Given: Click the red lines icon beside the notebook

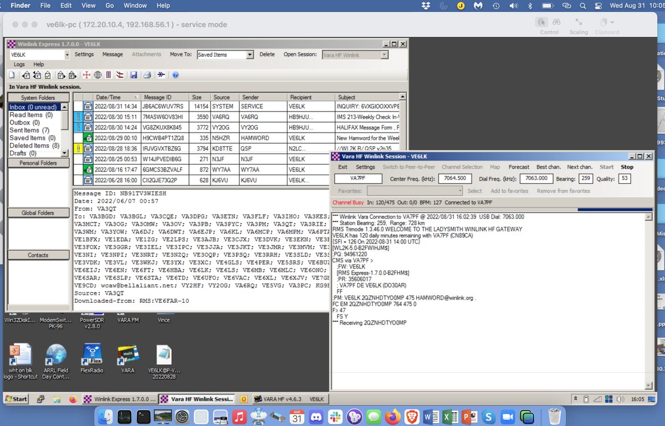Looking at the screenshot, I should (120, 75).
